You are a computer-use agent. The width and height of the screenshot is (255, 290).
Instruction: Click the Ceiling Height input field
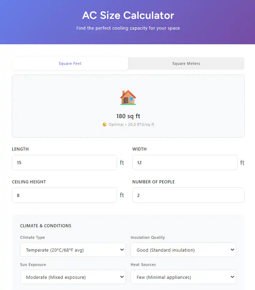coord(64,195)
